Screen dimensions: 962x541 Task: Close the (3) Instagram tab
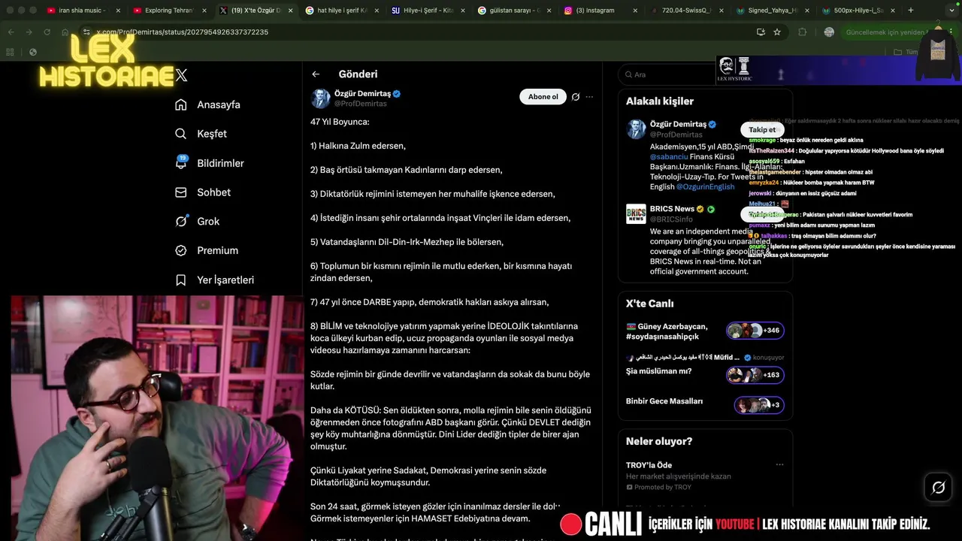click(635, 11)
